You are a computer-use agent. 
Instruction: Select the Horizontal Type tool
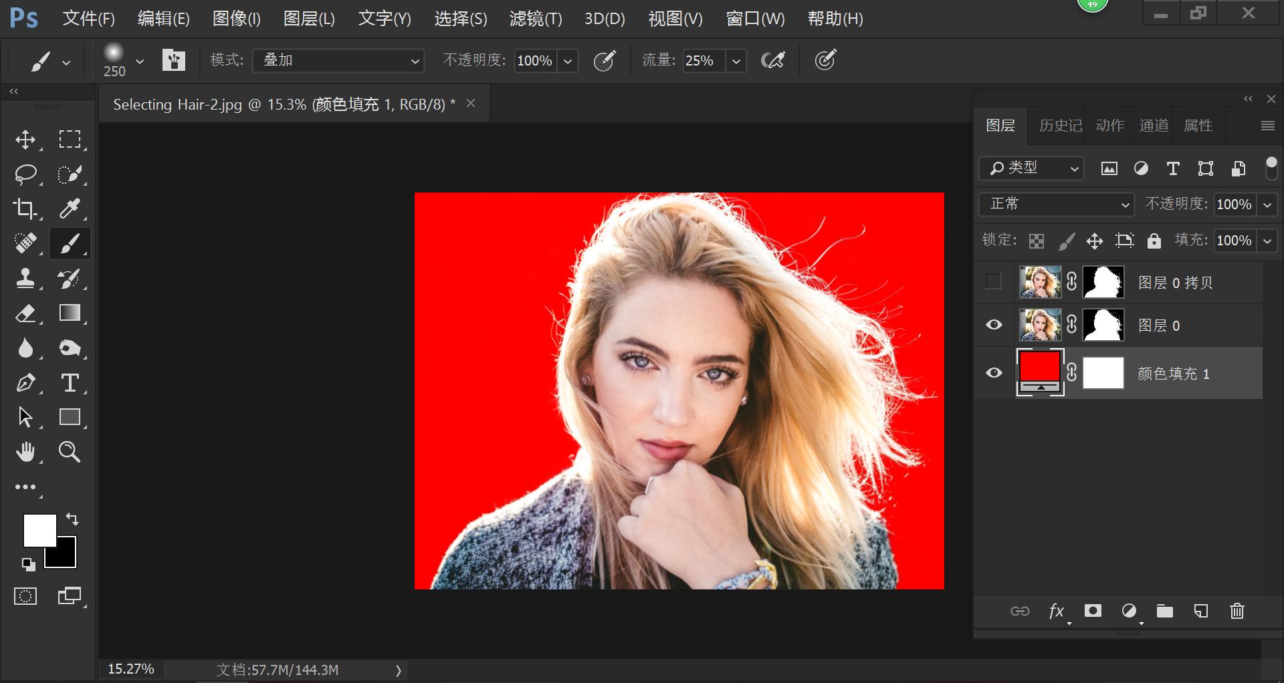[x=70, y=382]
